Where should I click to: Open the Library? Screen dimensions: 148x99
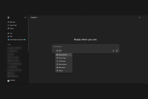10,28
